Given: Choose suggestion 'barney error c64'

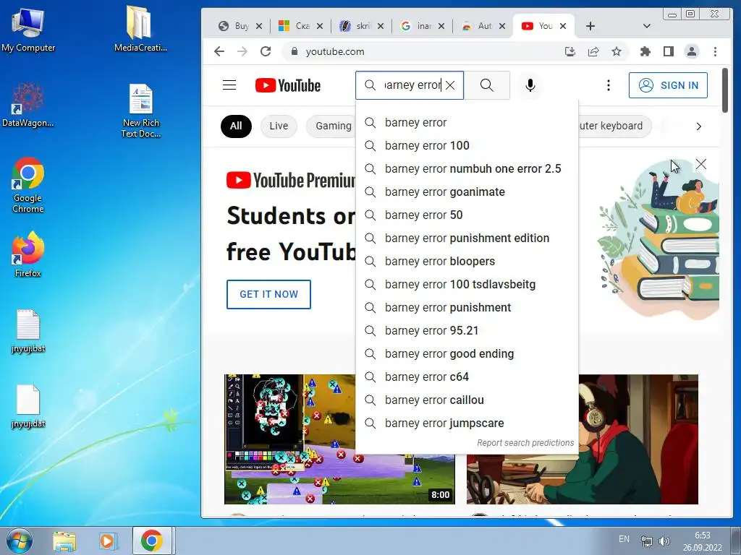Looking at the screenshot, I should (467, 377).
